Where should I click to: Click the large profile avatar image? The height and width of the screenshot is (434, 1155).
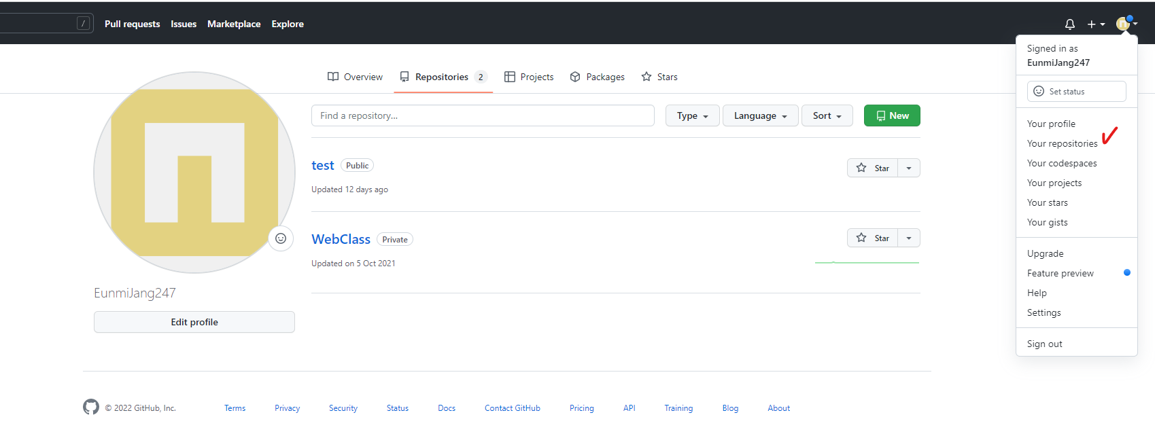(194, 173)
